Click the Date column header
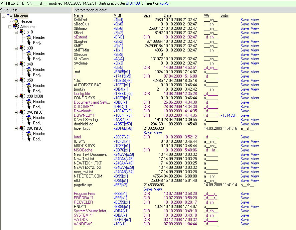The height and width of the screenshot is (230, 296). (167, 15)
